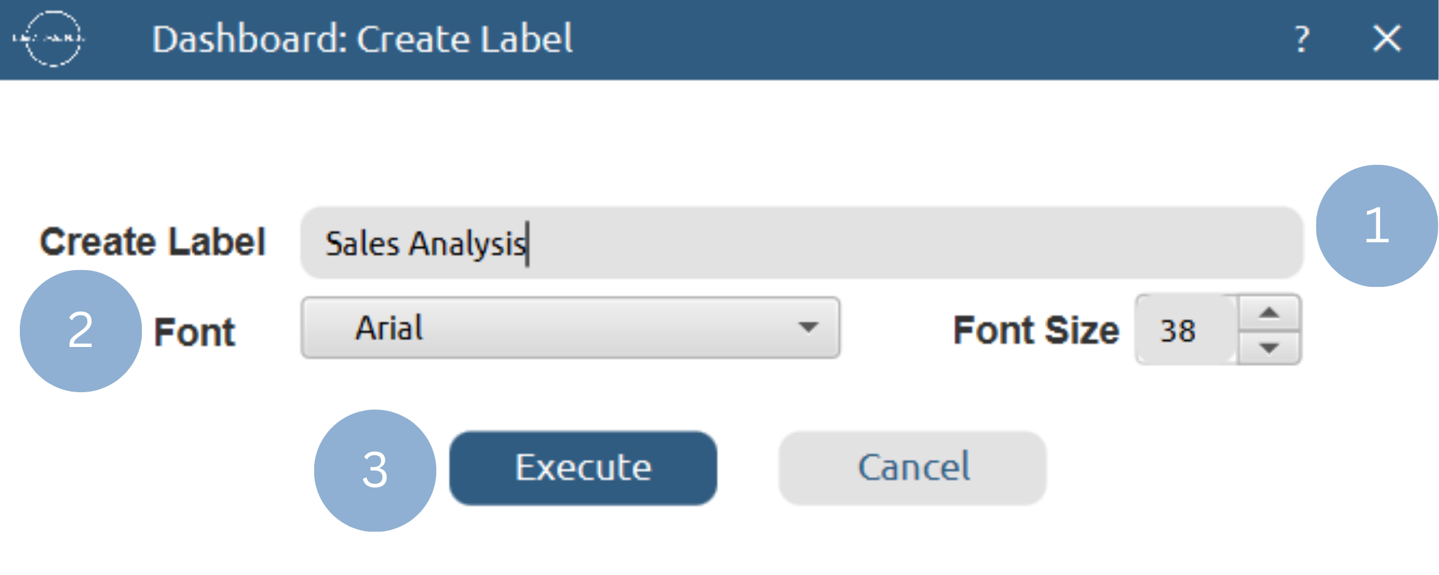Image resolution: width=1439 pixels, height=575 pixels.
Task: Click the decrement arrow for Font Size
Action: pos(1268,348)
